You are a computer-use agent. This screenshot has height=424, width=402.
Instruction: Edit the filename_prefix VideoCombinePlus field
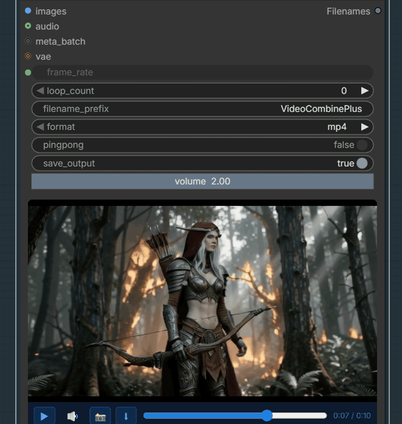[x=202, y=109]
